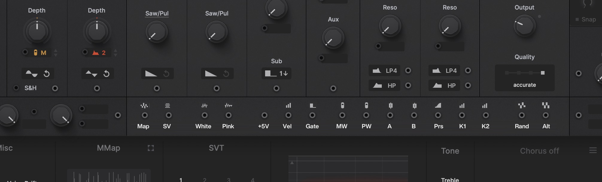Click the Pink noise output jack
The width and height of the screenshot is (602, 182).
[229, 115]
